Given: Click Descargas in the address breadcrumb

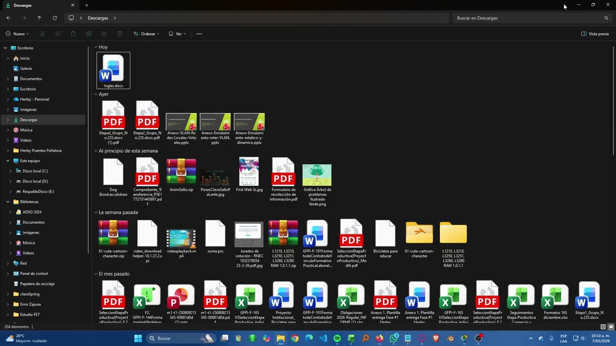Looking at the screenshot, I should point(98,18).
